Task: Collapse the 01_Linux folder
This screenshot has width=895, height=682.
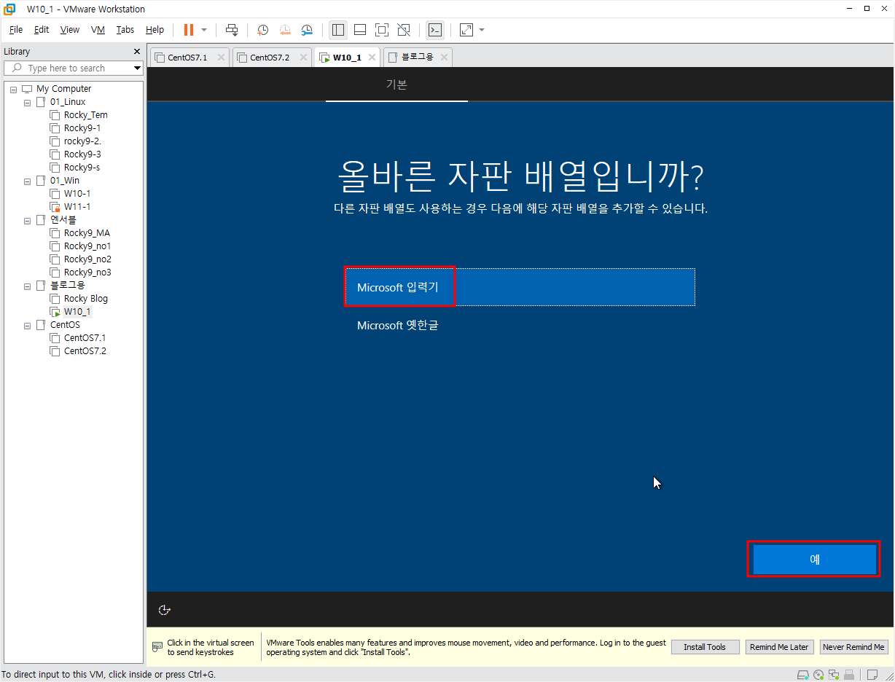Action: point(27,102)
